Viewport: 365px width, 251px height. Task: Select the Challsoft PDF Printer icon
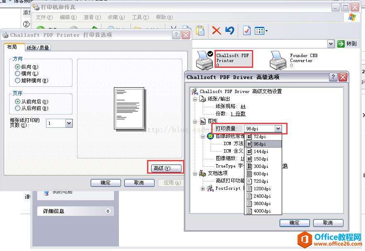pyautogui.click(x=204, y=60)
